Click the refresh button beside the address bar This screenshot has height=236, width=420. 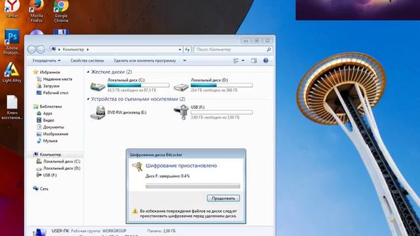pos(188,50)
